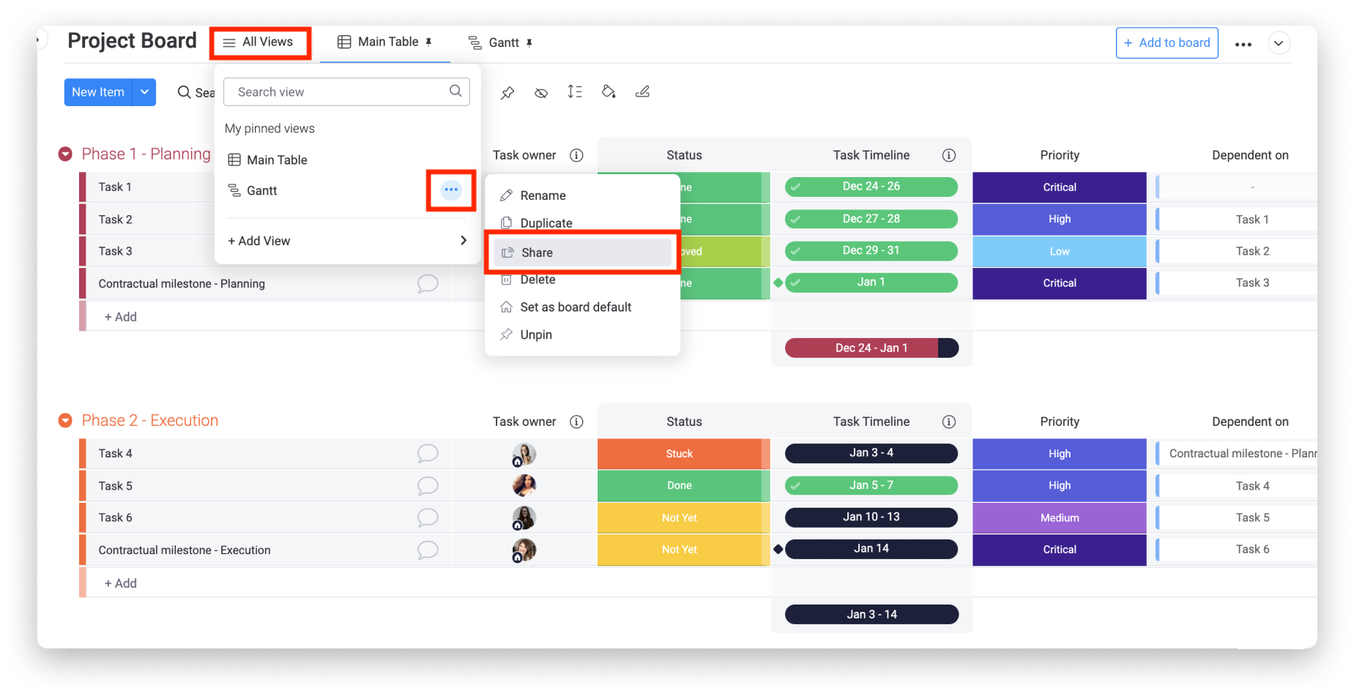1354x696 pixels.
Task: Change Task 5 Done status cell
Action: click(x=679, y=486)
